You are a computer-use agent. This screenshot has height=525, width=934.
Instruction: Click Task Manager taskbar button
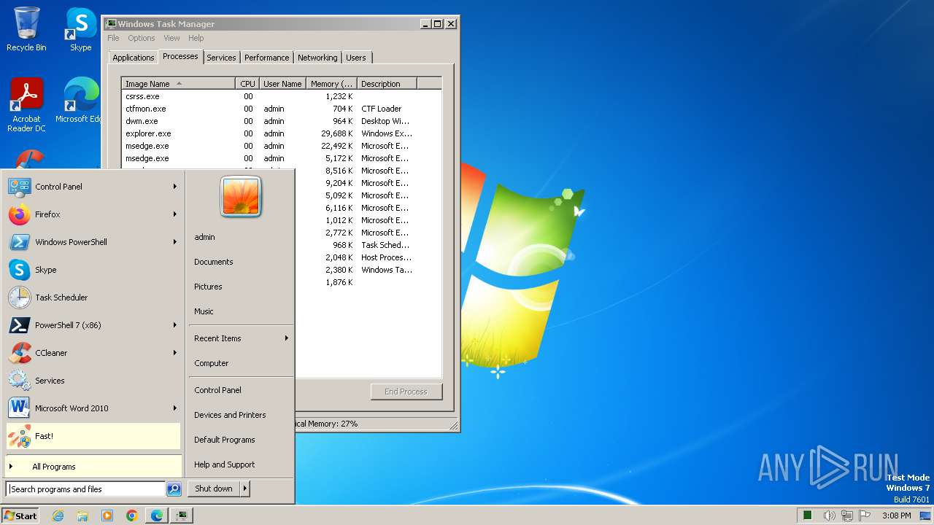pyautogui.click(x=182, y=516)
